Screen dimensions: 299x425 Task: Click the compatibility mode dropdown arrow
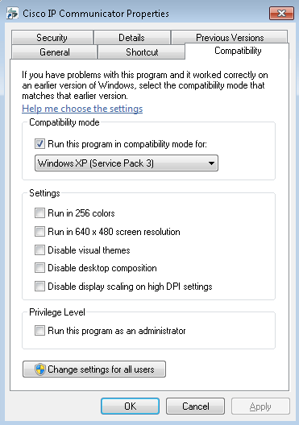point(211,163)
